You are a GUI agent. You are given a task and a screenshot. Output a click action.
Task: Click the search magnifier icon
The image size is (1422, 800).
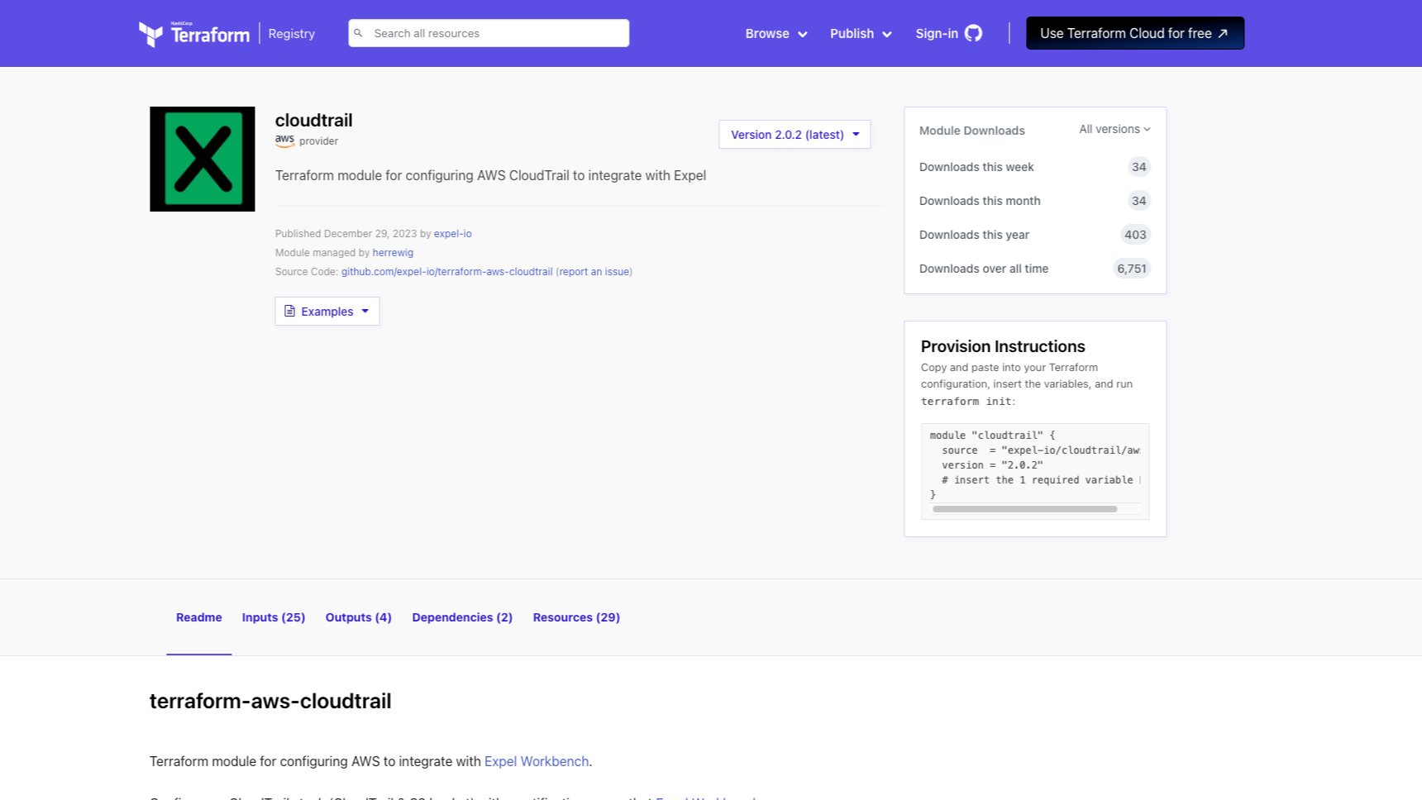pos(358,33)
